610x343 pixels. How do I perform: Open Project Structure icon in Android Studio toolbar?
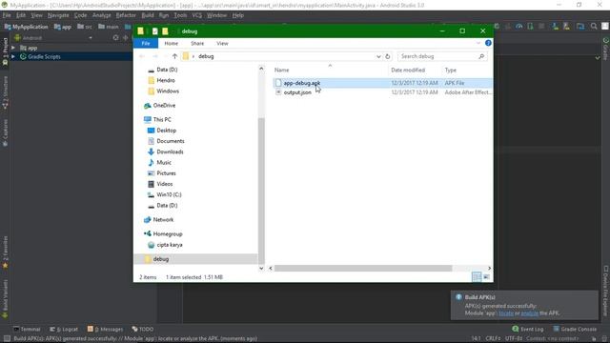pyautogui.click(x=580, y=27)
